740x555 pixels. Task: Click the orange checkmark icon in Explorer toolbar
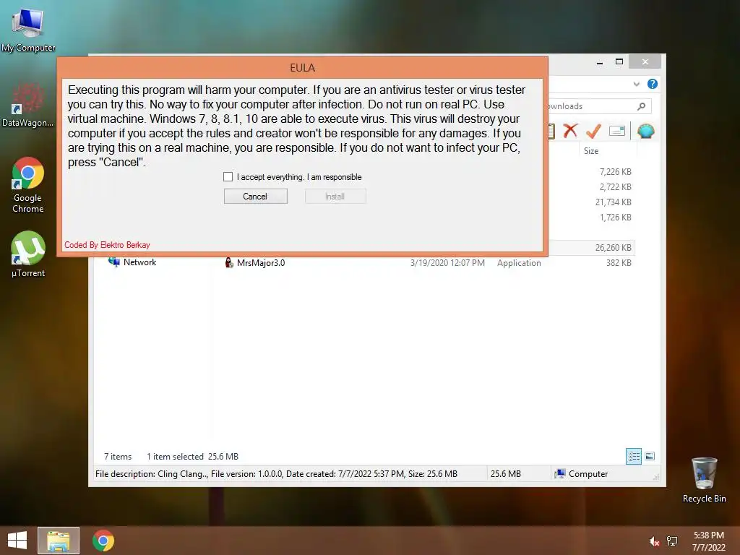[593, 131]
